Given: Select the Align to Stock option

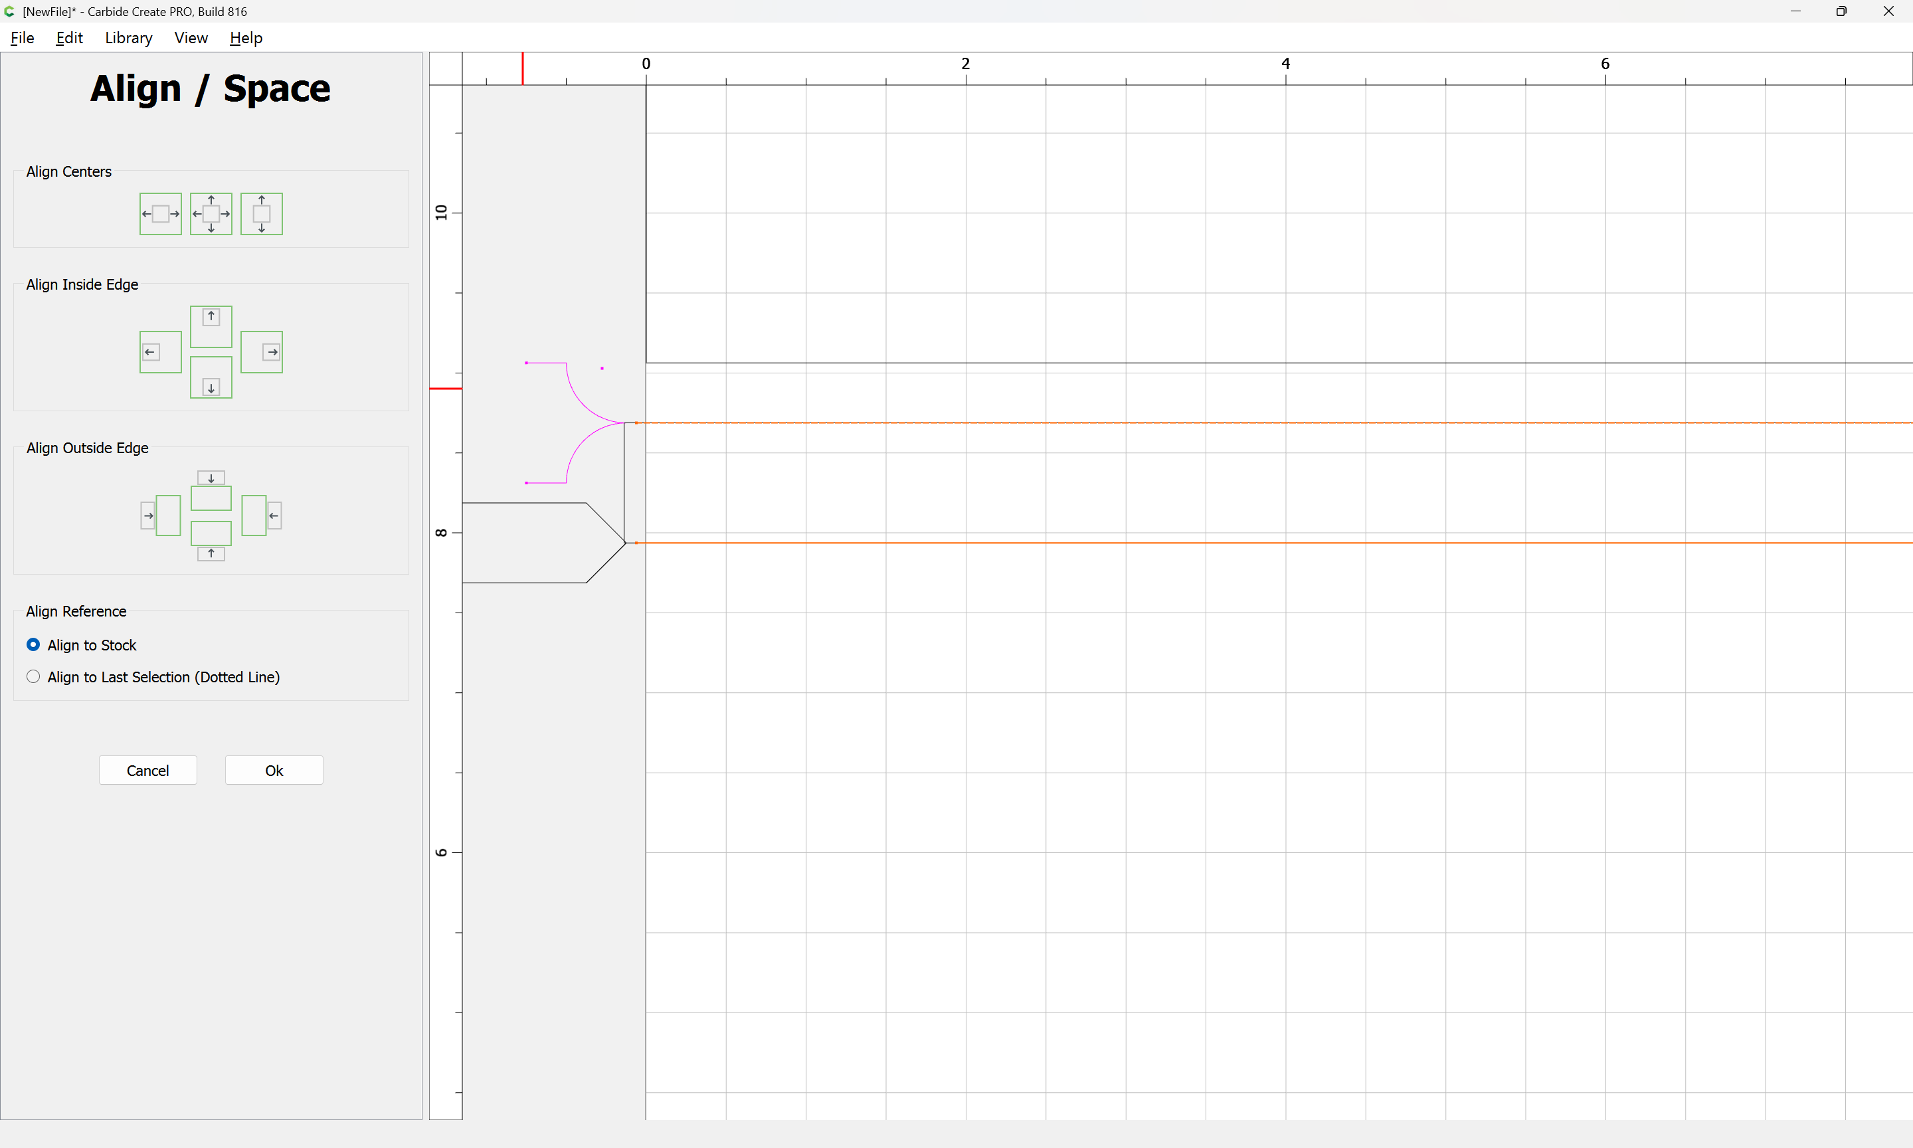Looking at the screenshot, I should coord(81,644).
